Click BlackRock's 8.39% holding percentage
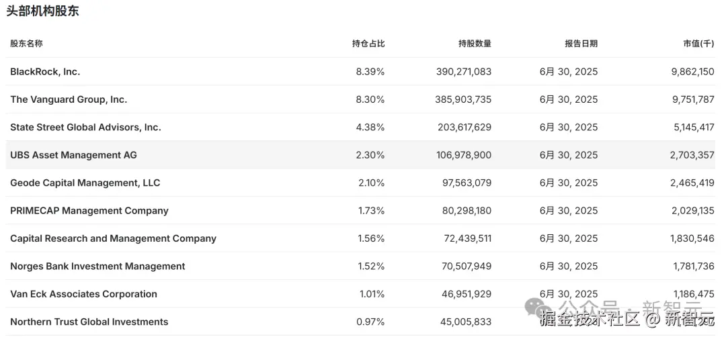This screenshot has height=339, width=726. [x=370, y=72]
